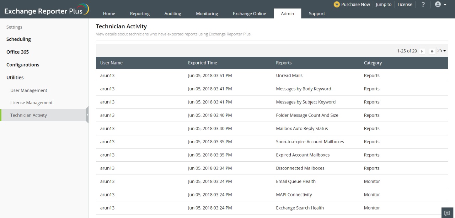
Task: Select the Messages by Subject Keyword cell
Action: point(306,102)
